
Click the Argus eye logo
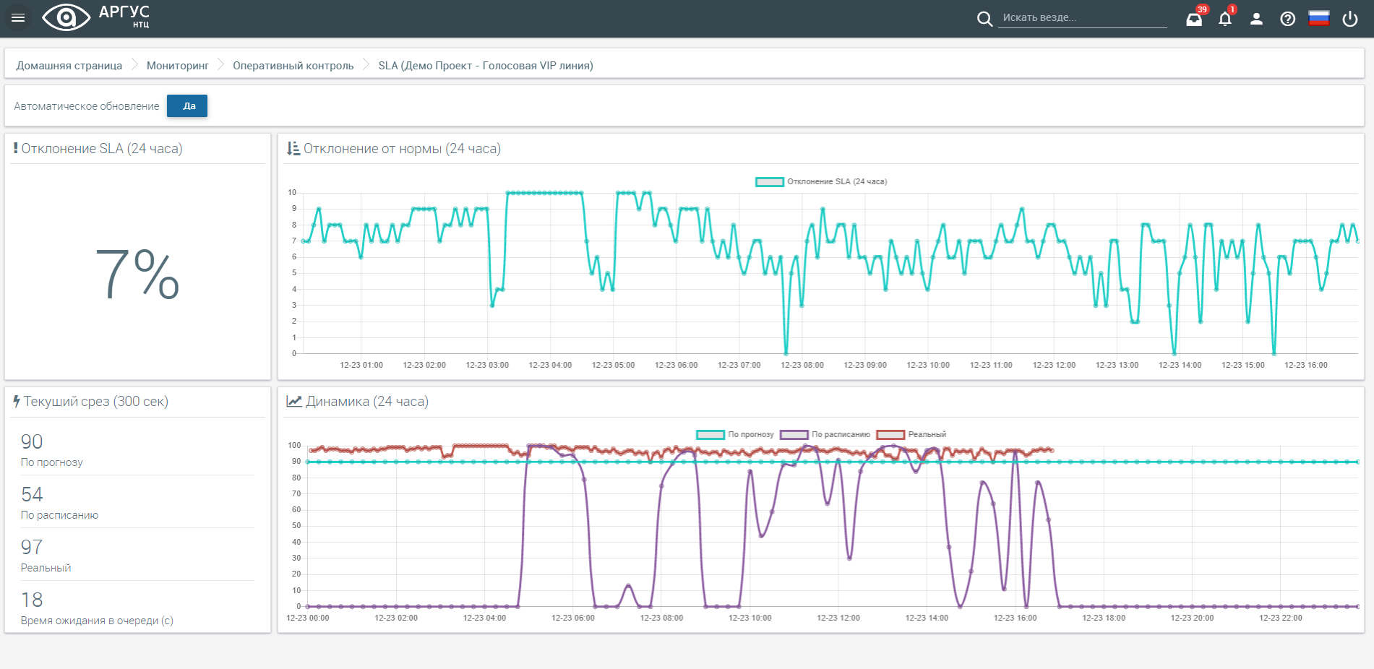(x=66, y=18)
